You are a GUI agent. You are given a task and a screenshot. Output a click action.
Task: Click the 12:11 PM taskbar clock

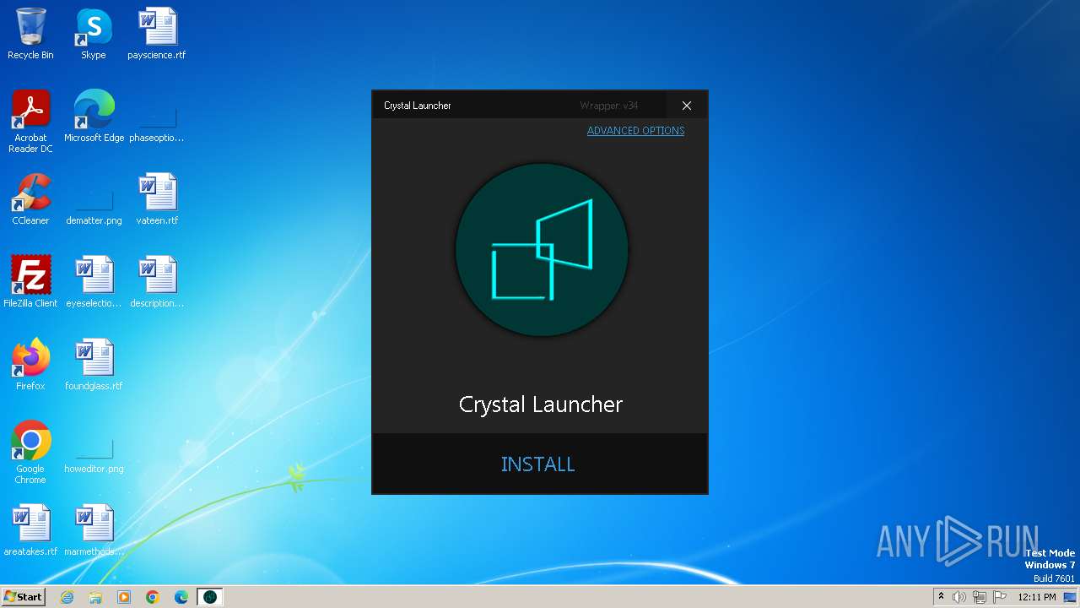(1037, 597)
